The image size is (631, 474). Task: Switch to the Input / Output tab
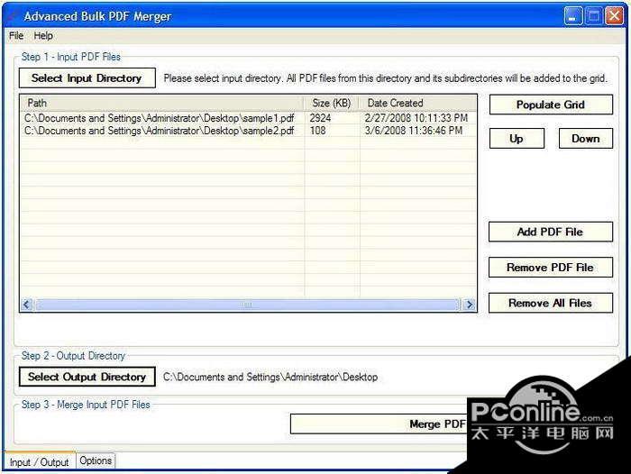39,462
